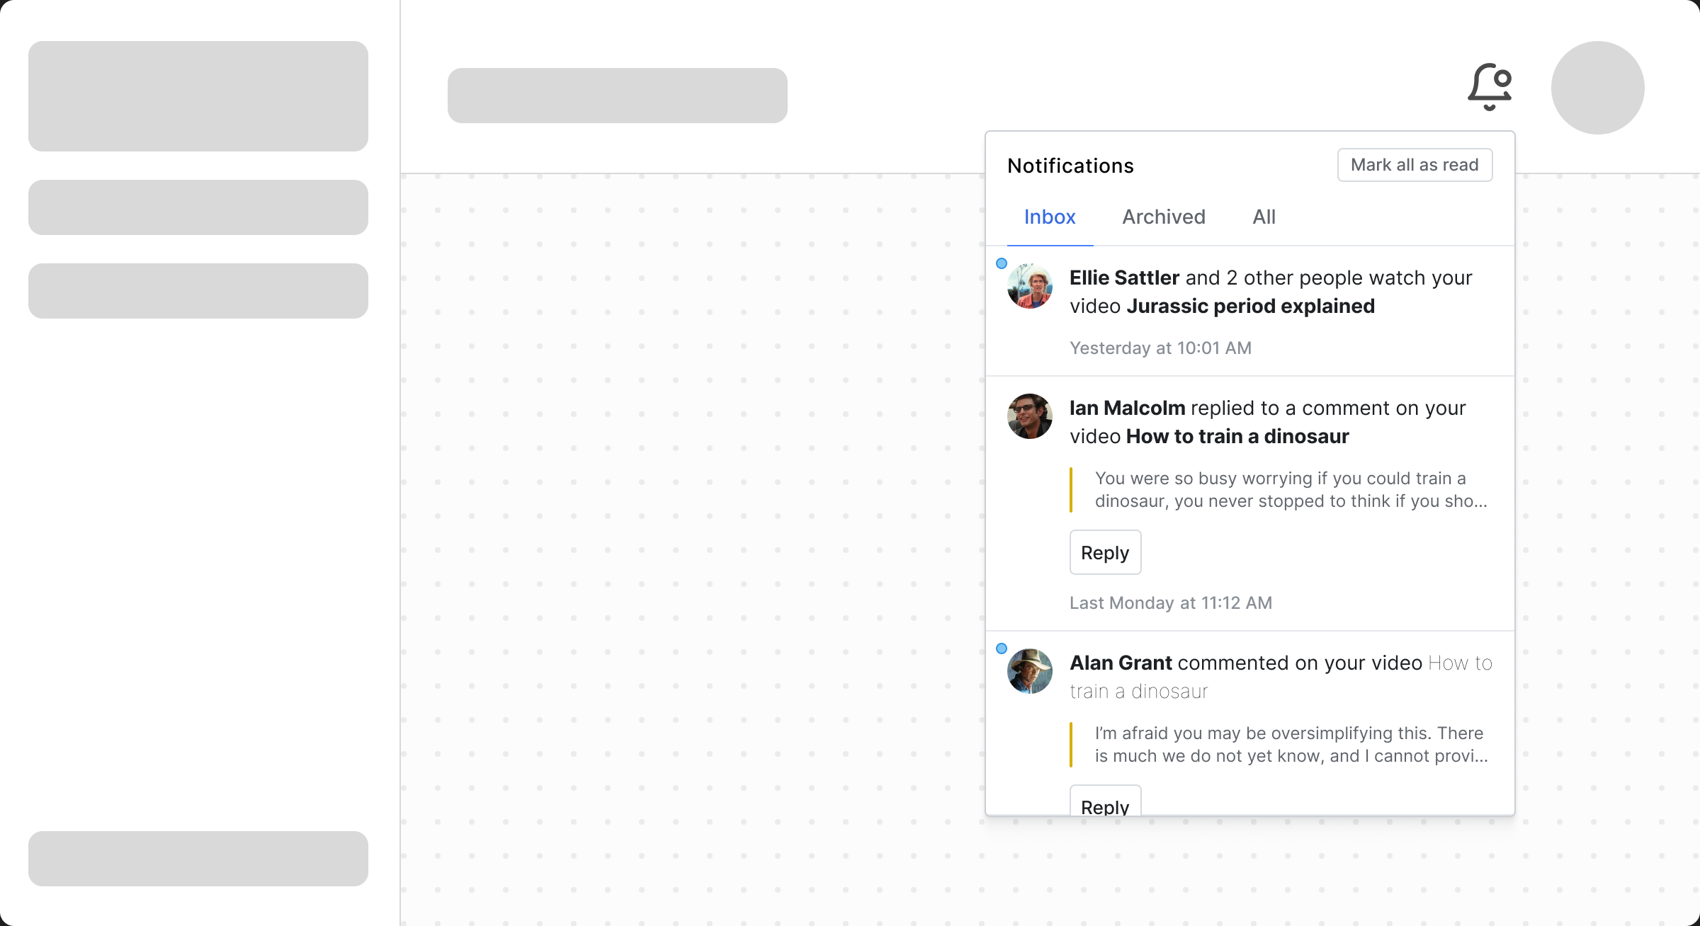
Task: Click the Notifications panel heading
Action: [1070, 165]
